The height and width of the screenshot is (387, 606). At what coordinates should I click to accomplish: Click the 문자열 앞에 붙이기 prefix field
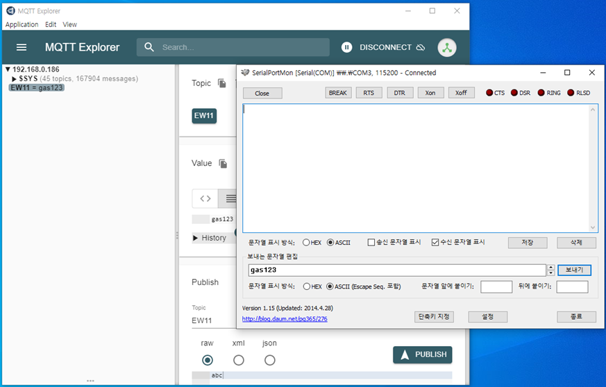point(496,287)
